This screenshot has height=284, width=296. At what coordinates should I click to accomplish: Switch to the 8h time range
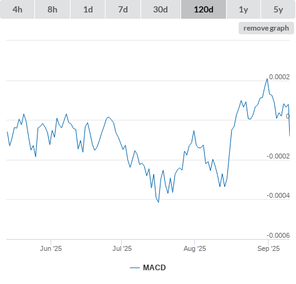point(52,9)
